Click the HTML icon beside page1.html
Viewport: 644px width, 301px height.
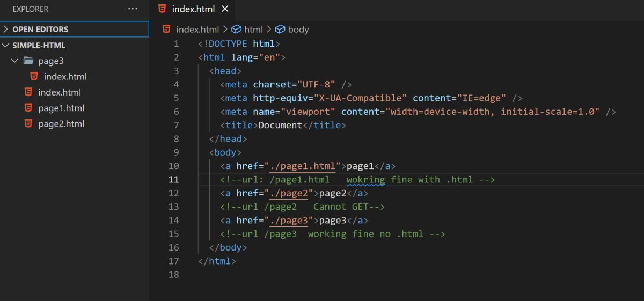click(x=28, y=107)
